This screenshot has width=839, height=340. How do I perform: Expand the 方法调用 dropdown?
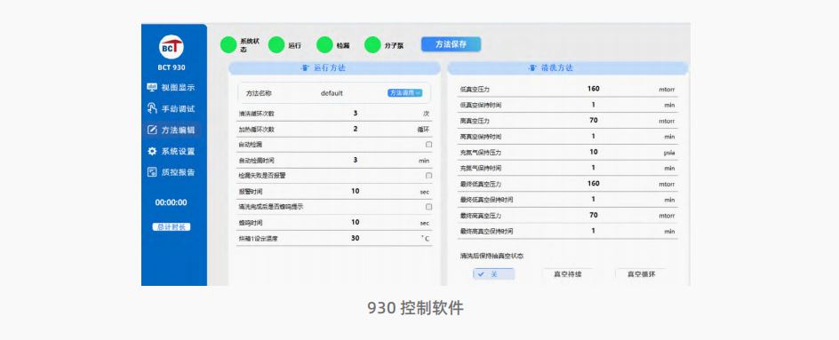coord(404,92)
